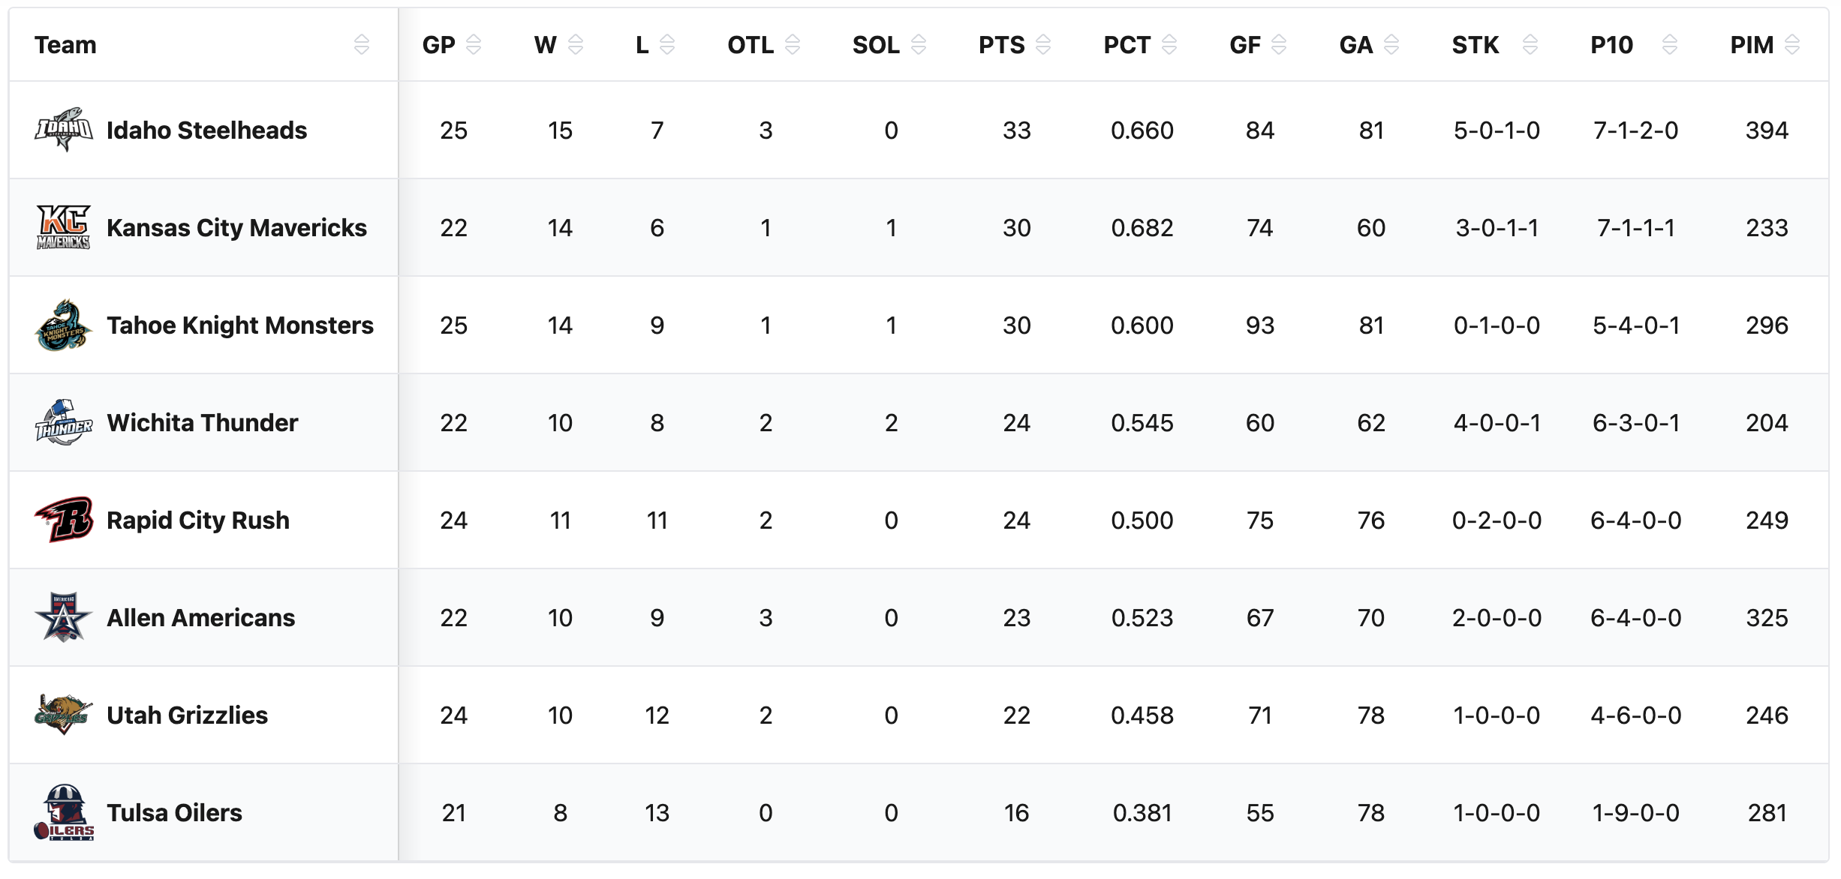Open the Idaho Steelheads team name

coord(206,130)
